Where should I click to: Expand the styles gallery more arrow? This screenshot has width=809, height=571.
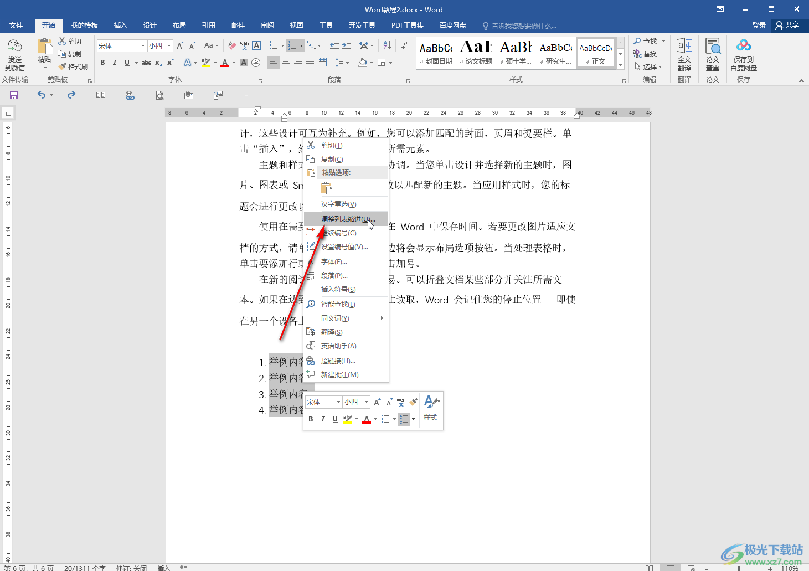coord(621,64)
